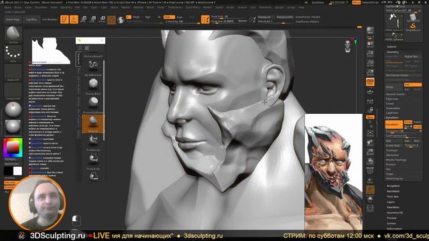
Task: Pick a color in the color picker square
Action: [x=13, y=147]
